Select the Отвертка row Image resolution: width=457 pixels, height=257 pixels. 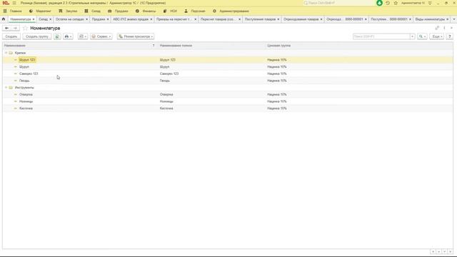click(228, 94)
